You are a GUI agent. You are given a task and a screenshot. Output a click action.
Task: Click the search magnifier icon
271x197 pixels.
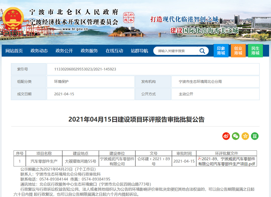click(x=202, y=51)
